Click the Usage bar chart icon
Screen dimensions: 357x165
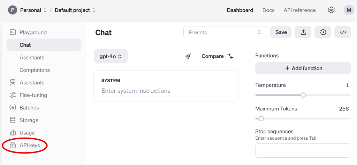pos(13,133)
